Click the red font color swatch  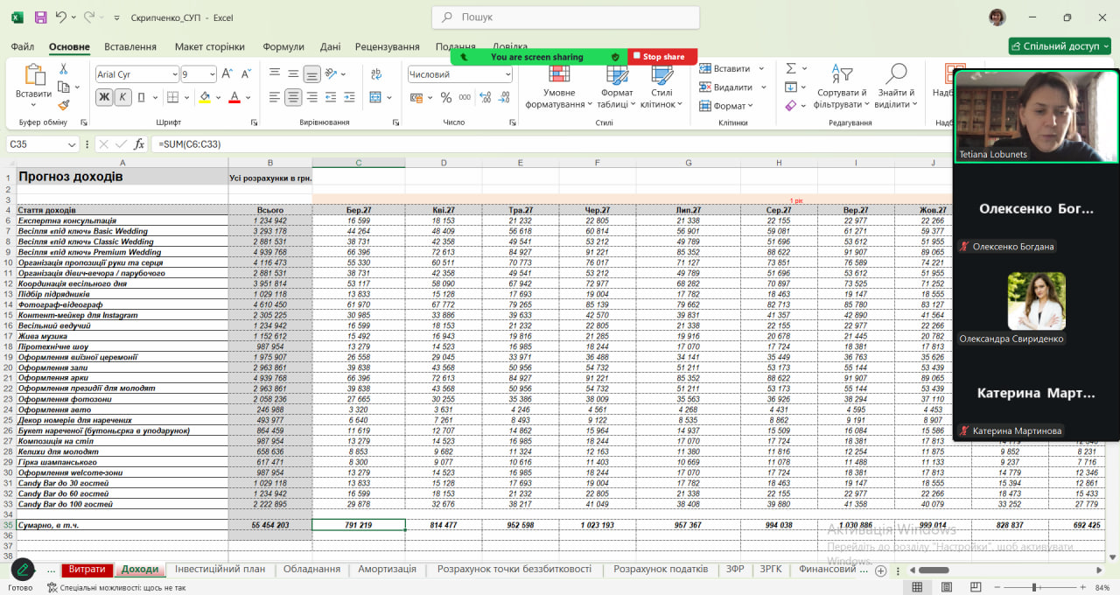click(x=234, y=97)
